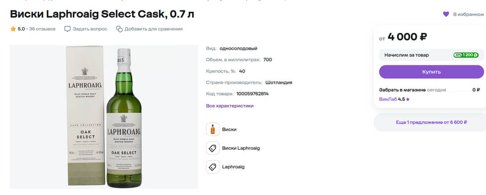Viewport: 486px width, 195px height.
Task: Click the tag icon beside Laphroaig brand
Action: pos(213,167)
